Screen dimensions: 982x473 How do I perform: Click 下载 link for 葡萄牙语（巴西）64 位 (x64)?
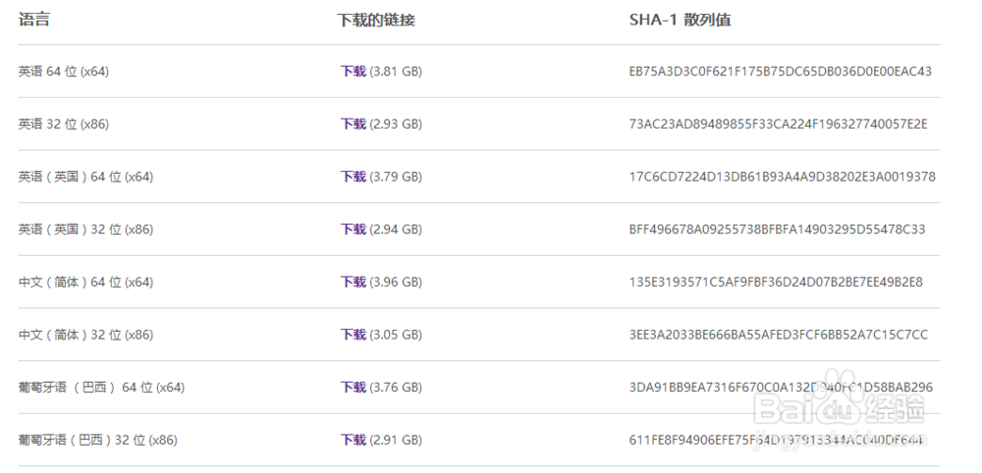(354, 388)
